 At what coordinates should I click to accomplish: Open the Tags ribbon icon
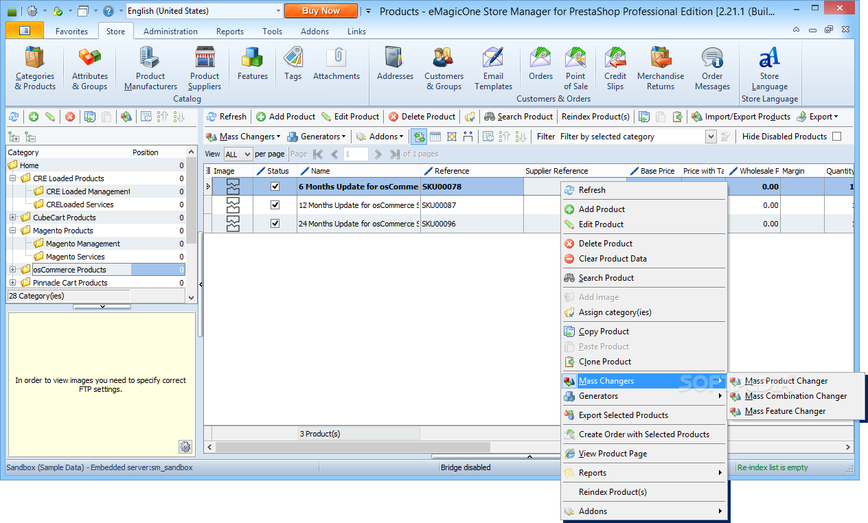point(293,63)
